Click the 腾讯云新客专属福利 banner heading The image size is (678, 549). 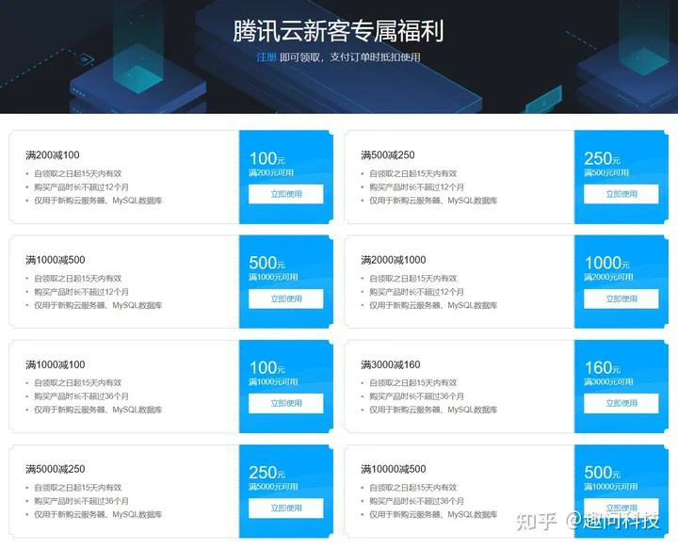338,31
